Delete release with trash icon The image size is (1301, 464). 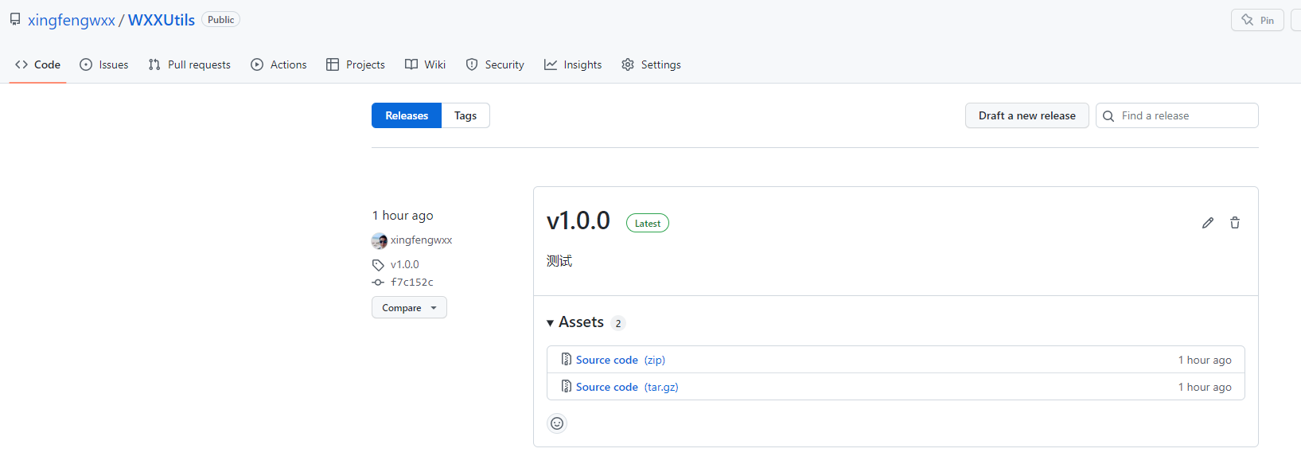pyautogui.click(x=1235, y=223)
